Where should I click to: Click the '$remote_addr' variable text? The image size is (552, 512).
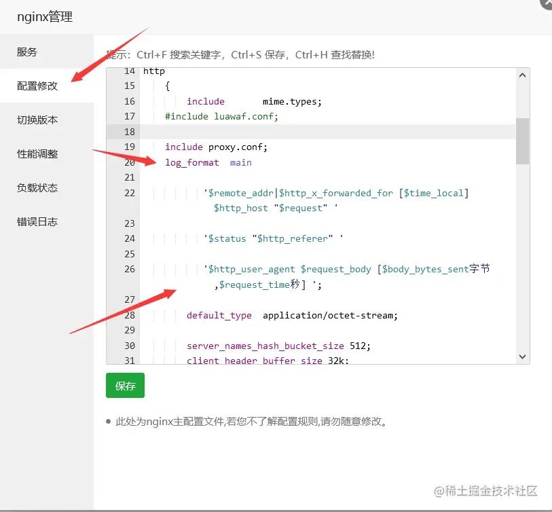tap(241, 194)
